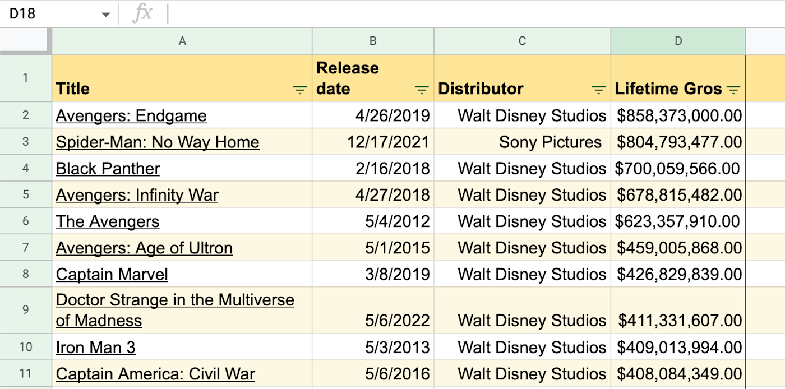Viewport: 785px width, 389px height.
Task: Click the fx formula icon
Action: coord(142,13)
